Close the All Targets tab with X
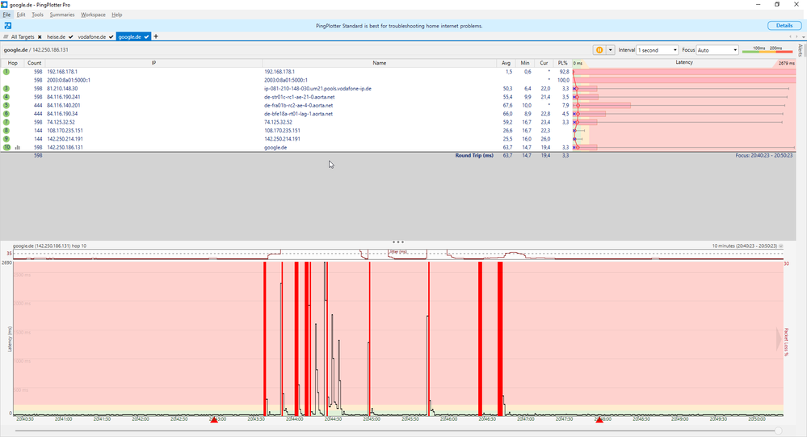This screenshot has height=437, width=807. 40,37
